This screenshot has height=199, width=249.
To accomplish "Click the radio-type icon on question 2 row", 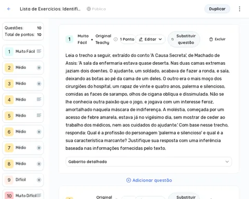I will click(x=39, y=67).
